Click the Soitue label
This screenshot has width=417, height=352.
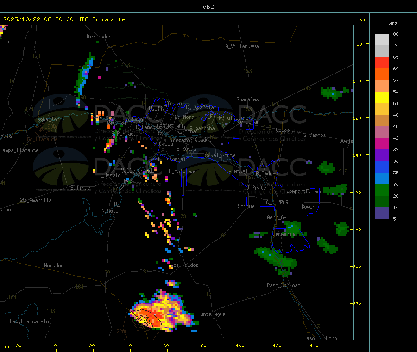point(246,206)
